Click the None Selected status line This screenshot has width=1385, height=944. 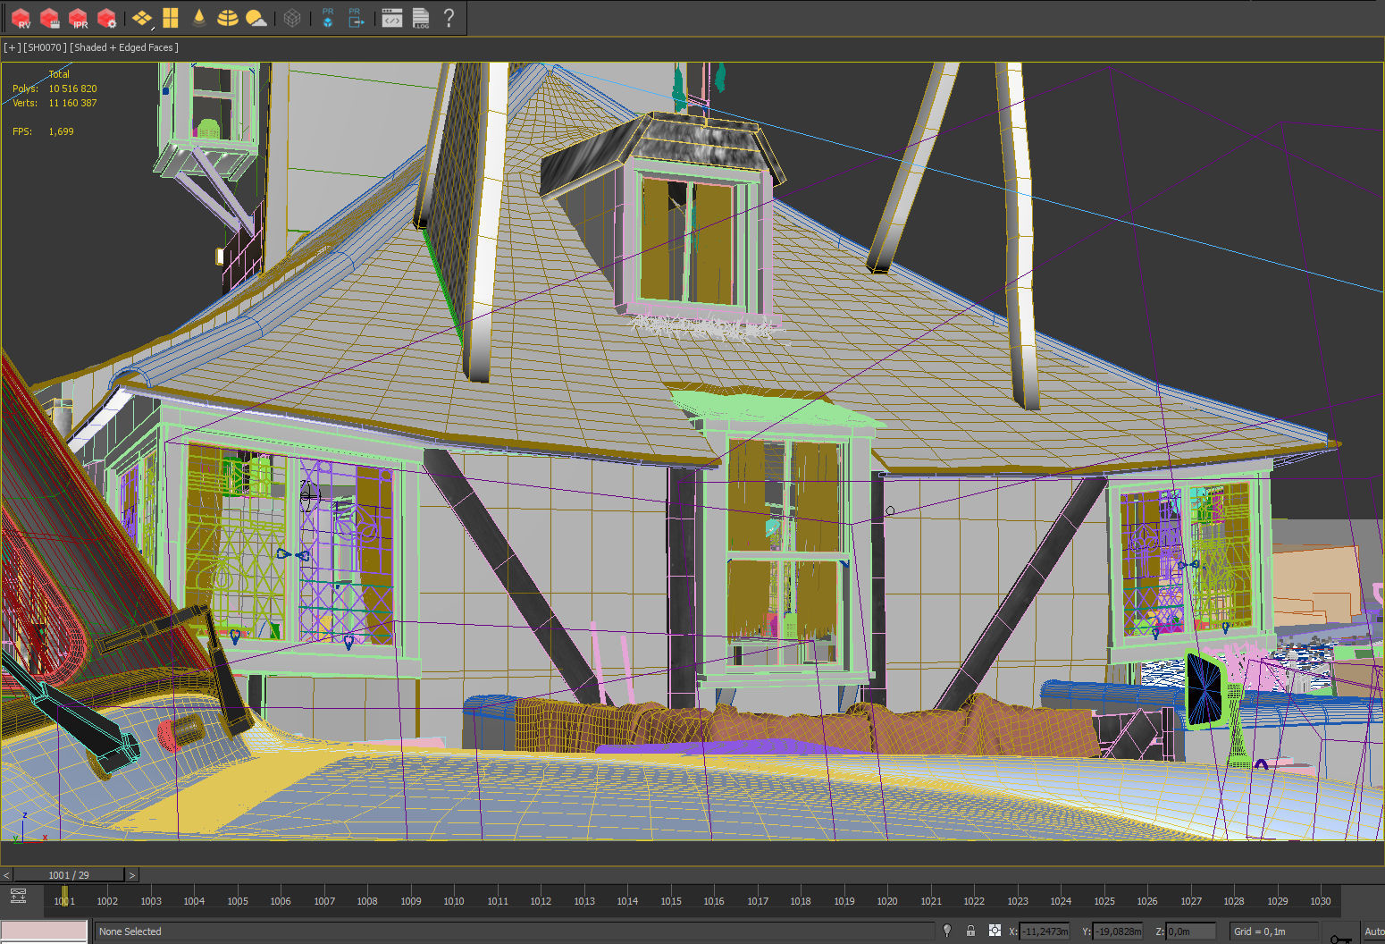coord(514,931)
